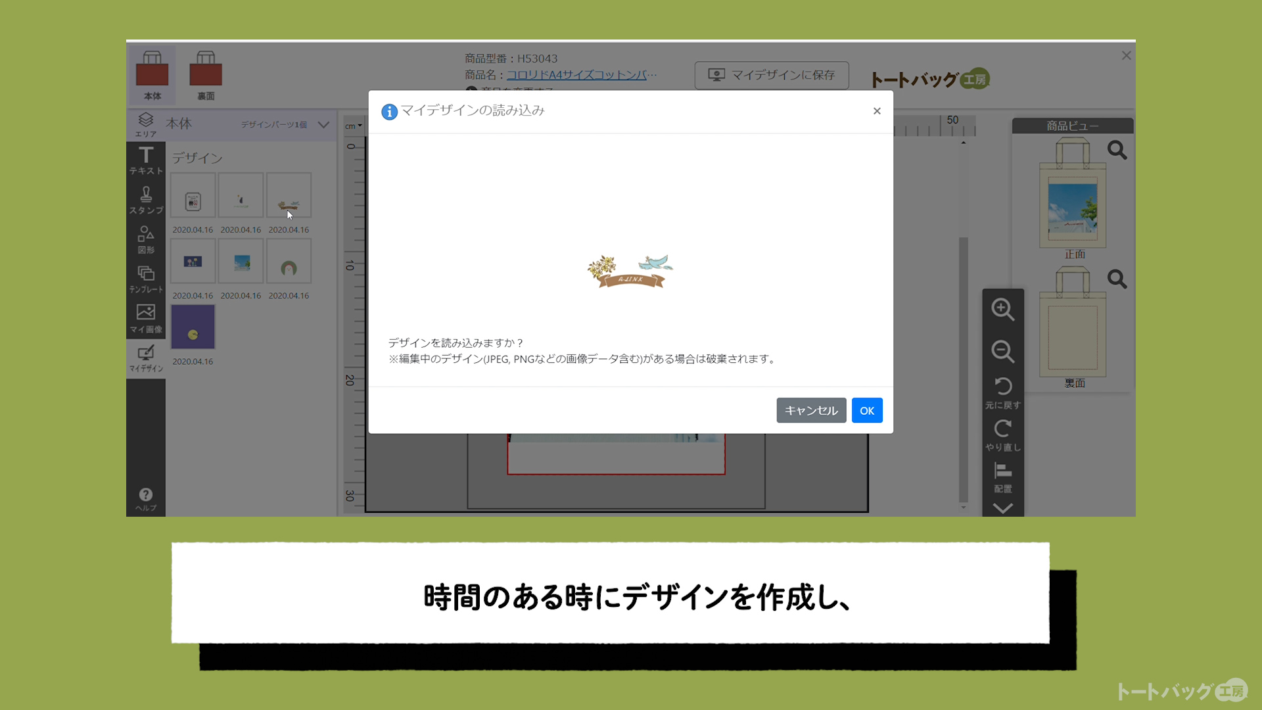Screen dimensions: 1262x710
Task: Open the エリア layers icon
Action: (146, 124)
